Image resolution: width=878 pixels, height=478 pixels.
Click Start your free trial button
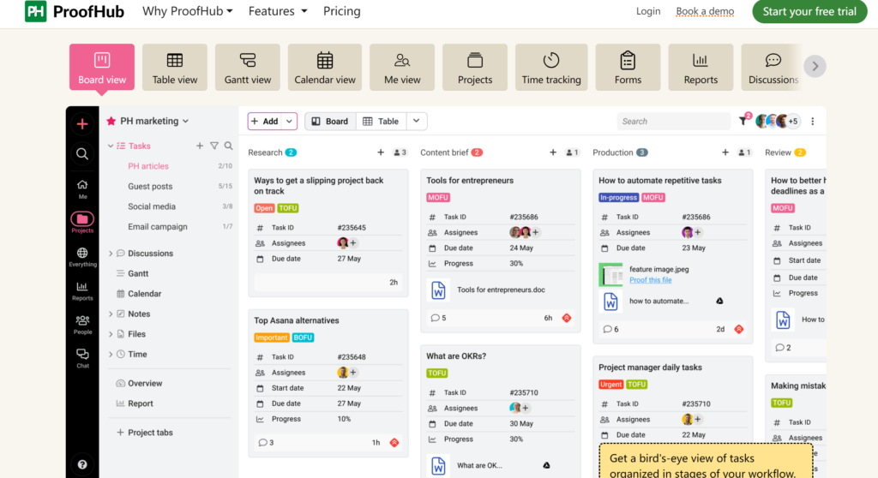click(809, 11)
